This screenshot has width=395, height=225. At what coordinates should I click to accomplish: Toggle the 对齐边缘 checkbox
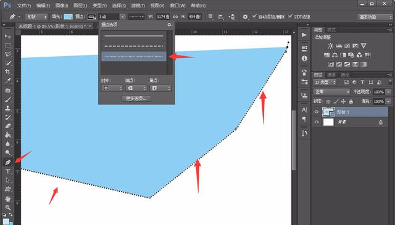290,17
